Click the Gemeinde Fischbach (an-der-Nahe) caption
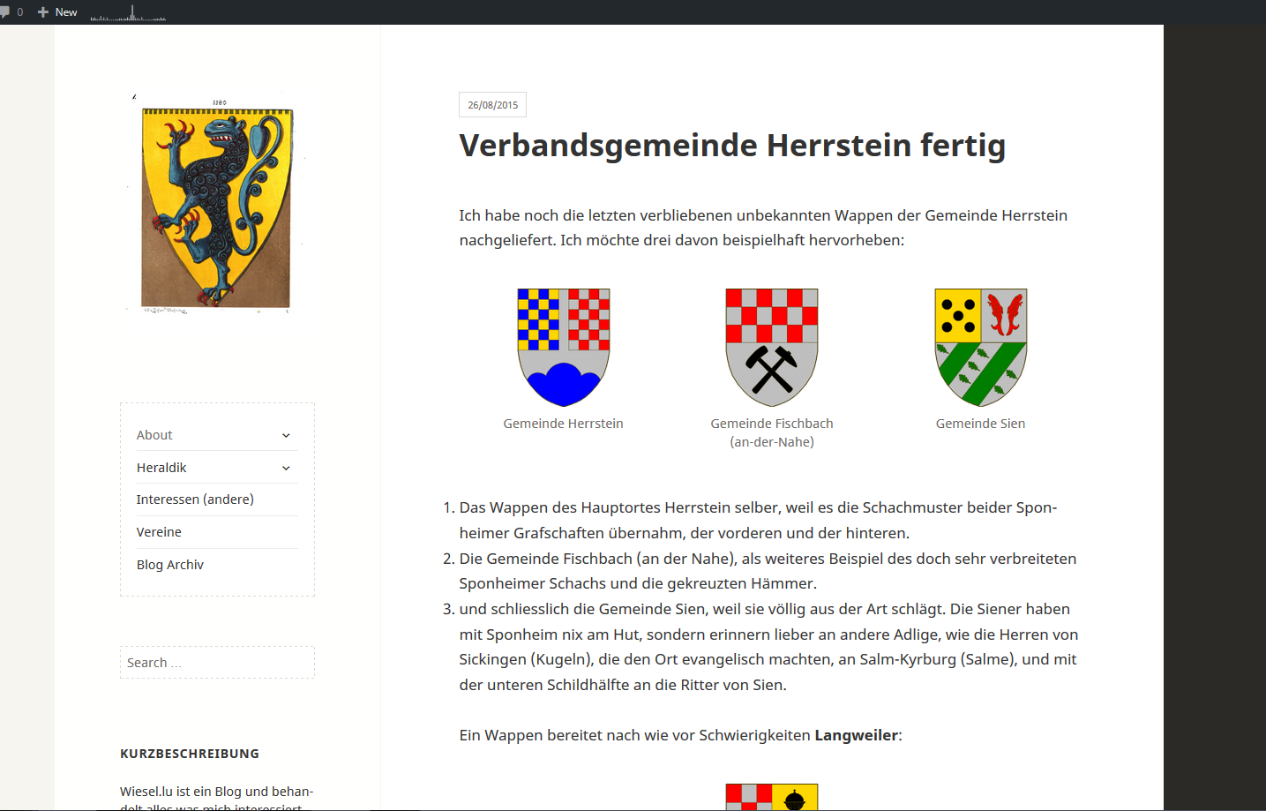The image size is (1266, 811). (x=771, y=432)
